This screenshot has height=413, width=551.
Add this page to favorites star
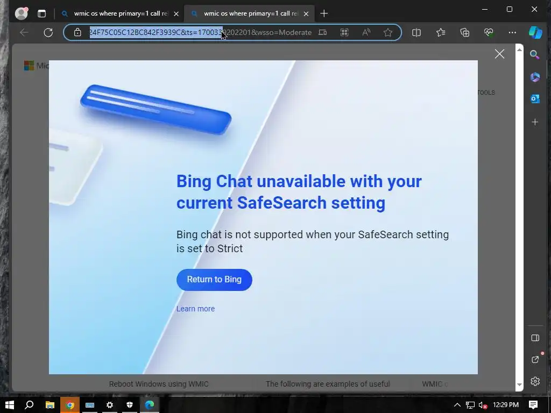[388, 33]
